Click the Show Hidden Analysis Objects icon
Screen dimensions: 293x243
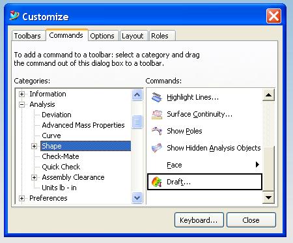[x=157, y=148]
